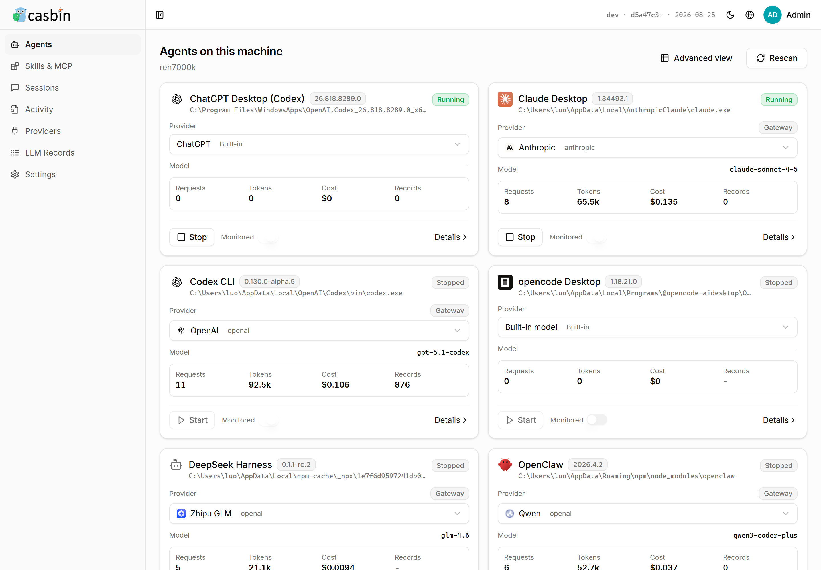
Task: Open the Zhipu GLM provider dropdown
Action: point(319,514)
